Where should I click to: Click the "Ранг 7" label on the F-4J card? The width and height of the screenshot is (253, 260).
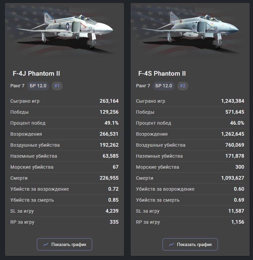pyautogui.click(x=17, y=86)
